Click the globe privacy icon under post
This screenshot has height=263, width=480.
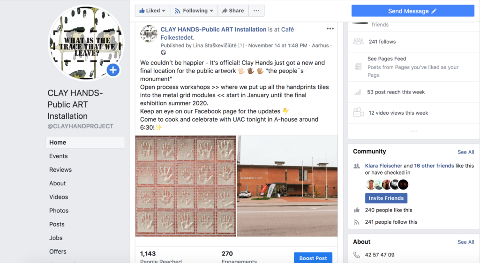(164, 52)
